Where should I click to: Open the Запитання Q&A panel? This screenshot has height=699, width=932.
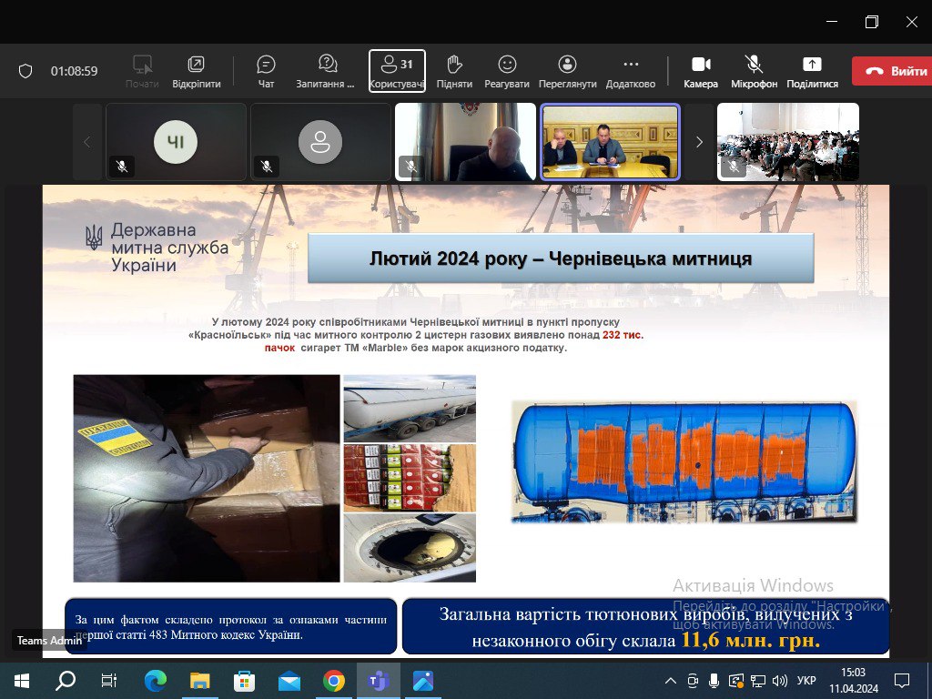click(x=326, y=71)
